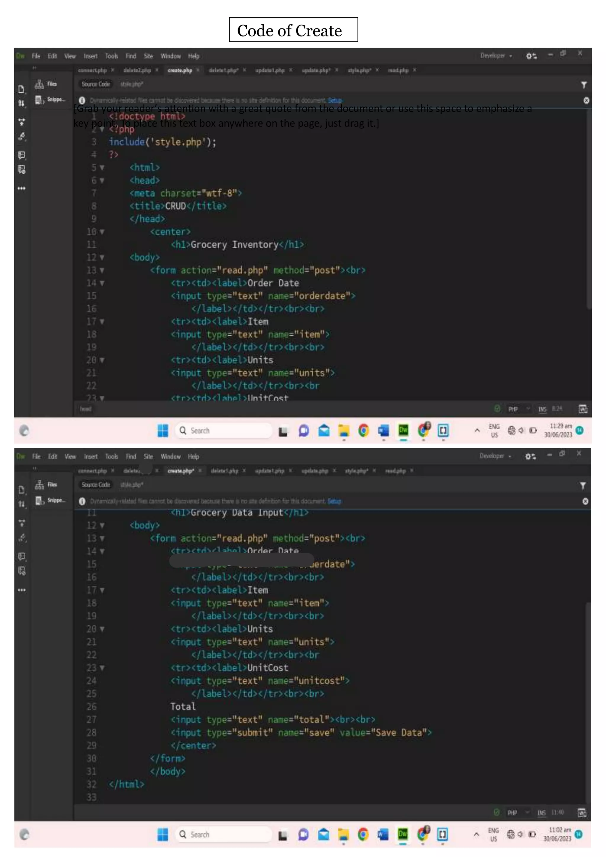Click Filter Related Files funnel in upper window
The width and height of the screenshot is (606, 857).
(584, 85)
